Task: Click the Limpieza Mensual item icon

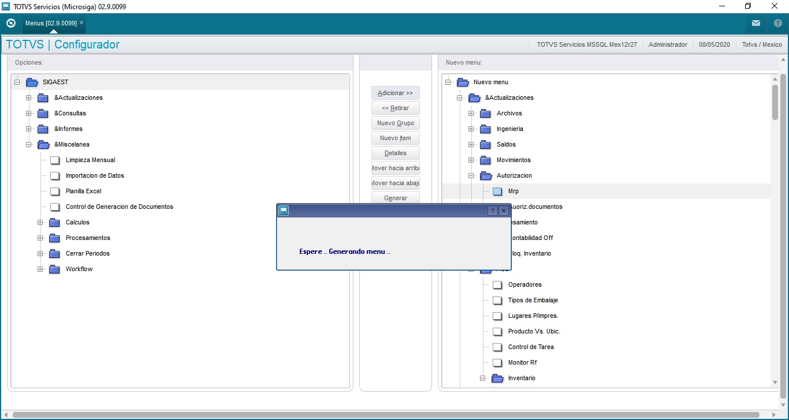Action: click(x=55, y=160)
